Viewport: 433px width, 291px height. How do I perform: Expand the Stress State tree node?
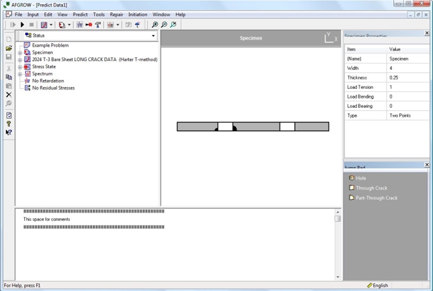click(x=20, y=67)
